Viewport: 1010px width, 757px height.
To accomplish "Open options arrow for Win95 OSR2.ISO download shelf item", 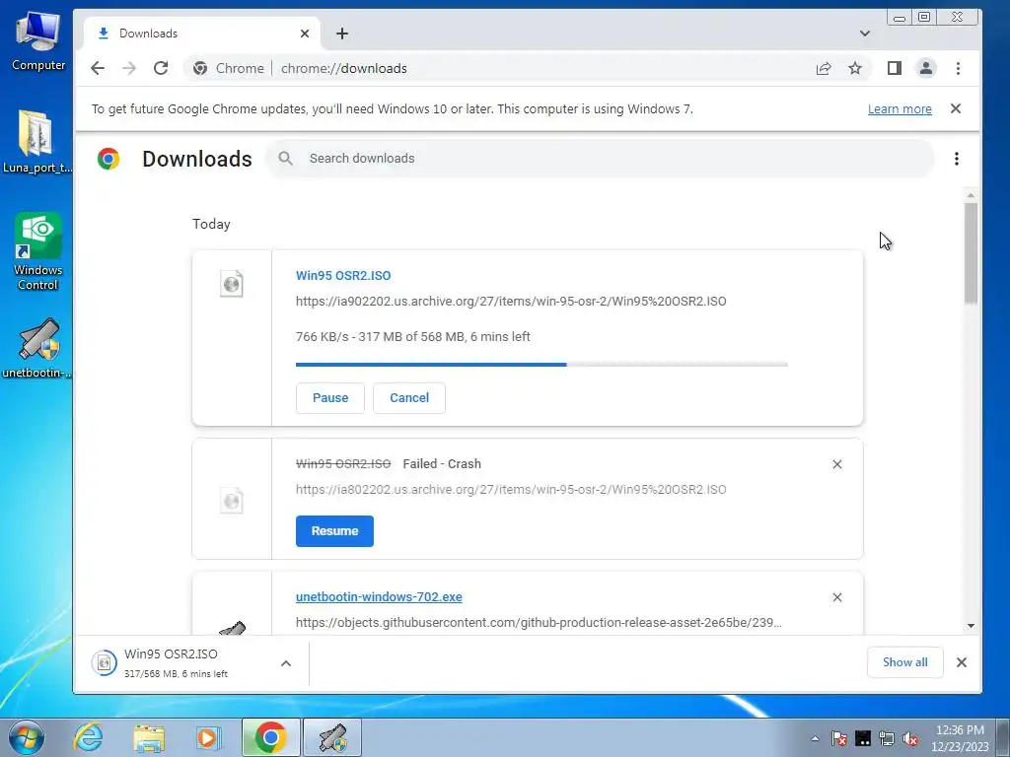I will 286,663.
